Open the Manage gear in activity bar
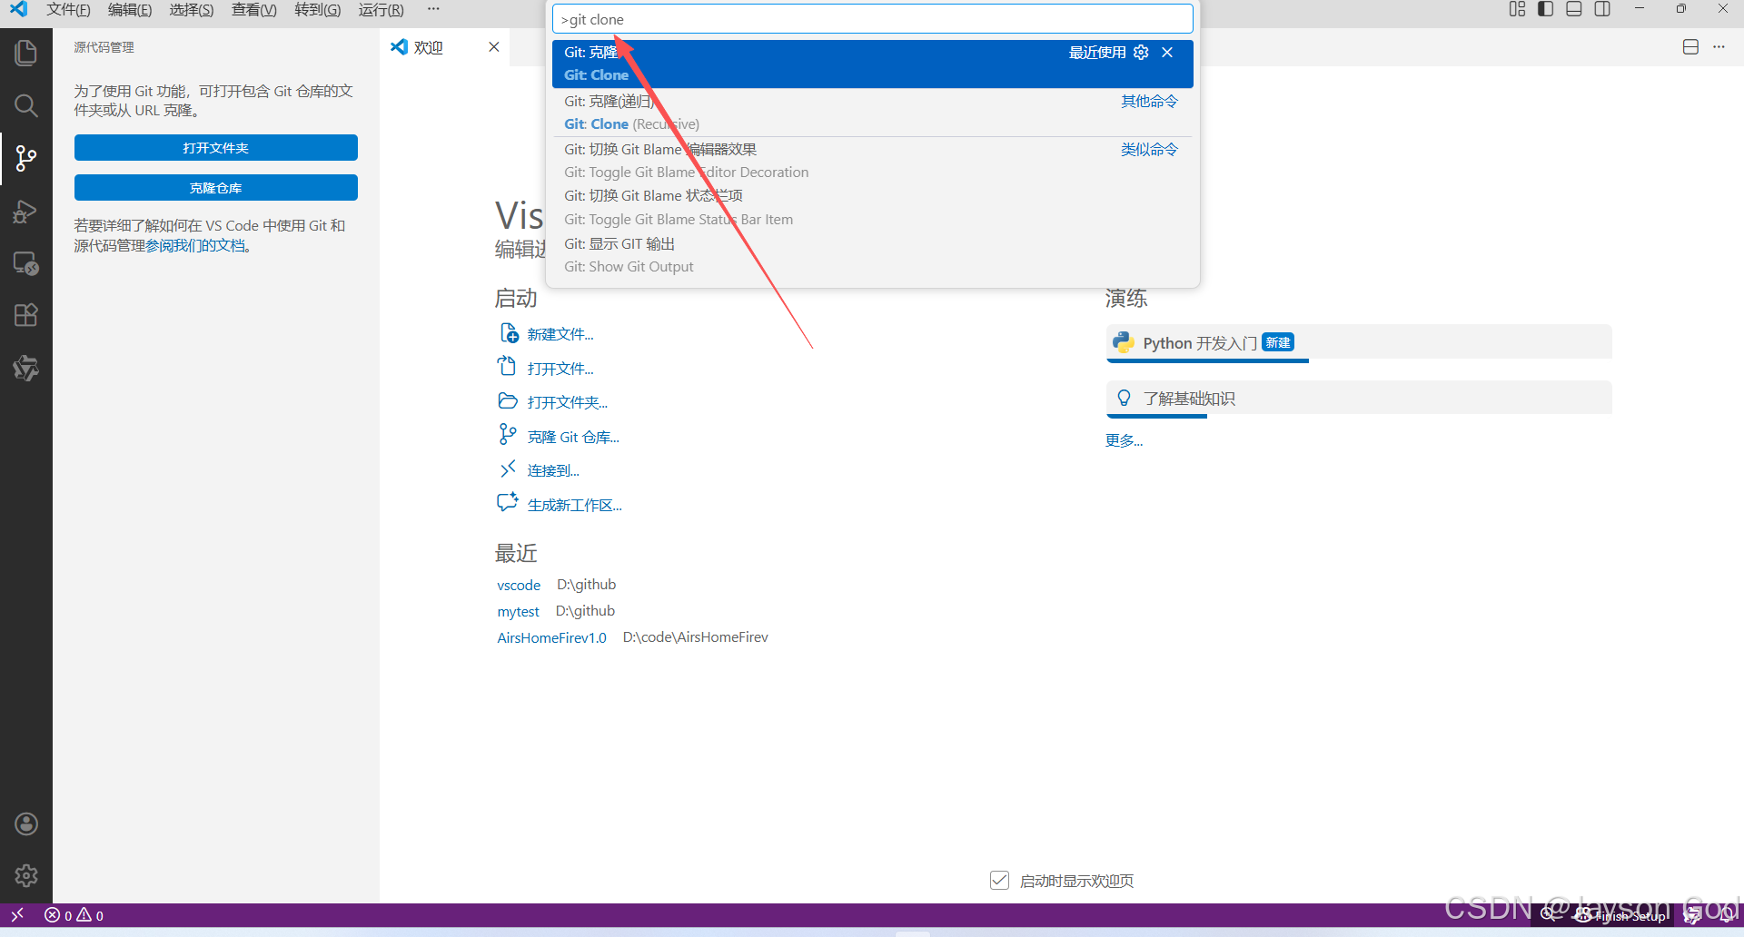The width and height of the screenshot is (1744, 937). click(x=26, y=875)
